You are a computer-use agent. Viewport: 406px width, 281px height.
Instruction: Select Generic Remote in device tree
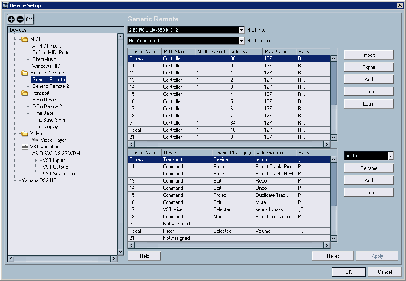[x=49, y=80]
